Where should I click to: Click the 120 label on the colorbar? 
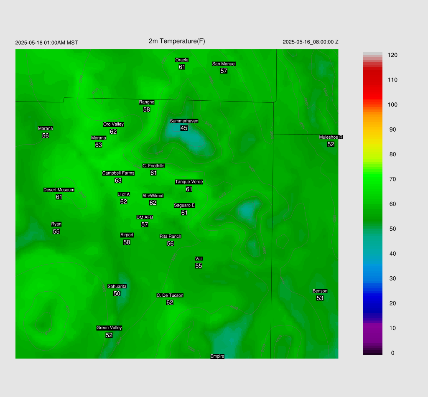coord(392,55)
